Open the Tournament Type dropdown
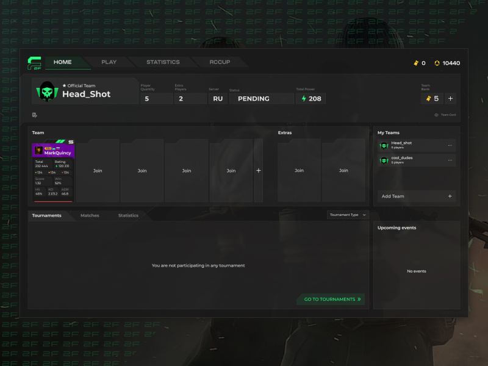Screen dimensions: 488x366 coord(347,215)
